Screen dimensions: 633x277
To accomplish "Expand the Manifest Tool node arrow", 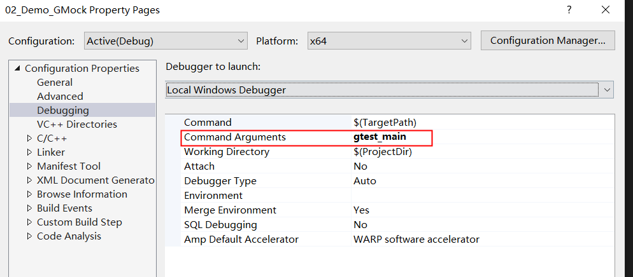I will (29, 166).
